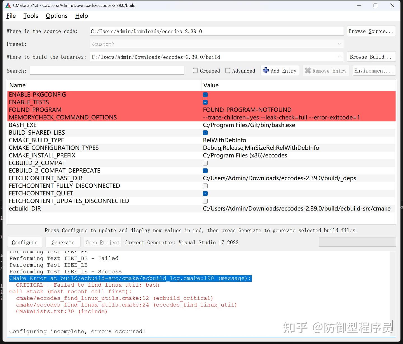This screenshot has height=344, width=403.
Task: Uncheck ECBUILD_2_COMPAT_DEPRECATE checkbox
Action: [205, 171]
